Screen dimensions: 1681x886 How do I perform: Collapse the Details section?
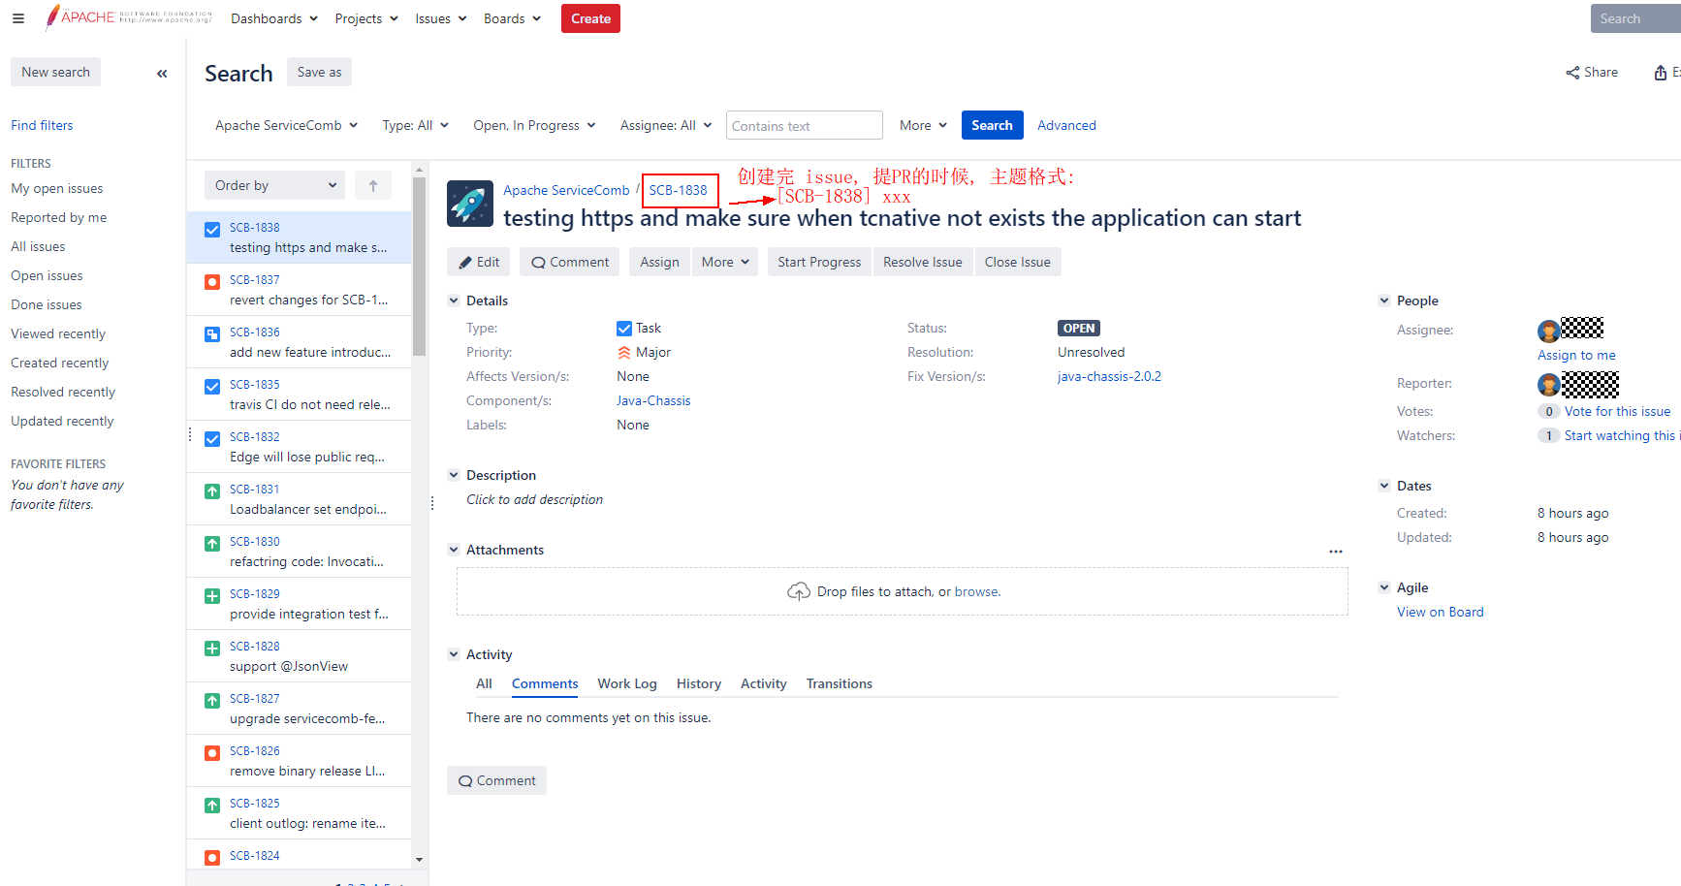[x=454, y=301]
